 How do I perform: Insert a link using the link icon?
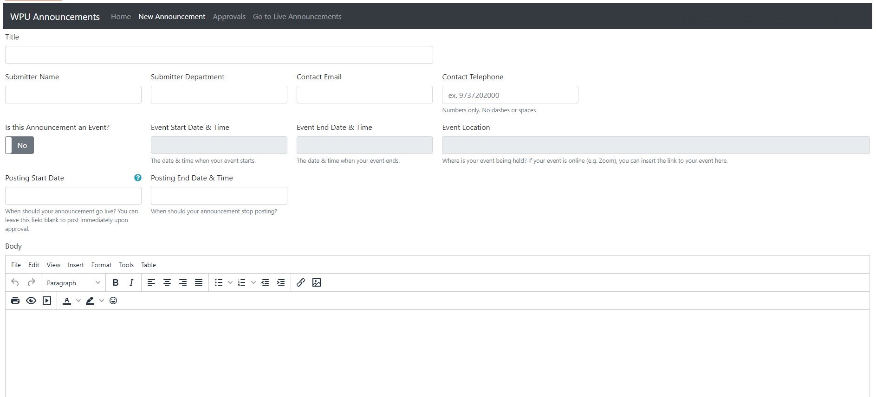301,282
